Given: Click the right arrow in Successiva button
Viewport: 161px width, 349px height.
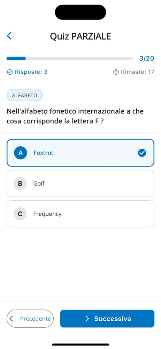Looking at the screenshot, I should pos(87,319).
